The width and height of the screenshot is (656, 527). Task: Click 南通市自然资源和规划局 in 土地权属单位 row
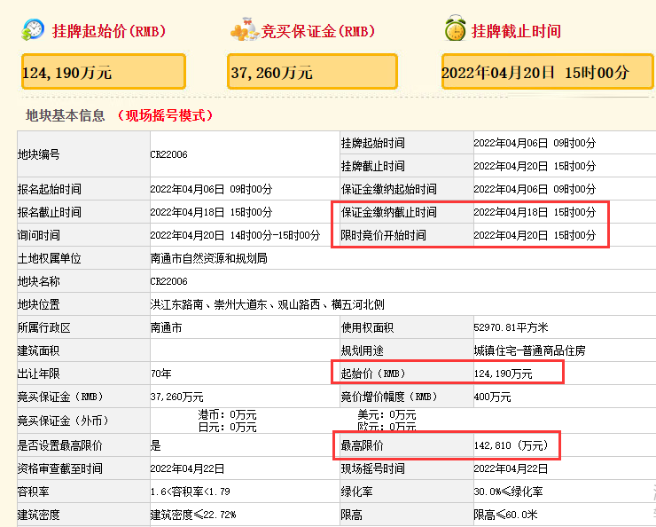208,258
